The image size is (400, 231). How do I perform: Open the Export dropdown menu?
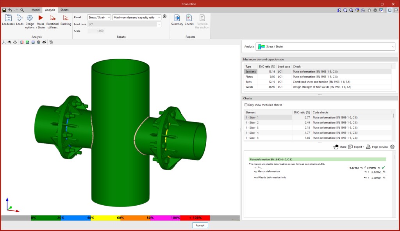click(x=356, y=147)
